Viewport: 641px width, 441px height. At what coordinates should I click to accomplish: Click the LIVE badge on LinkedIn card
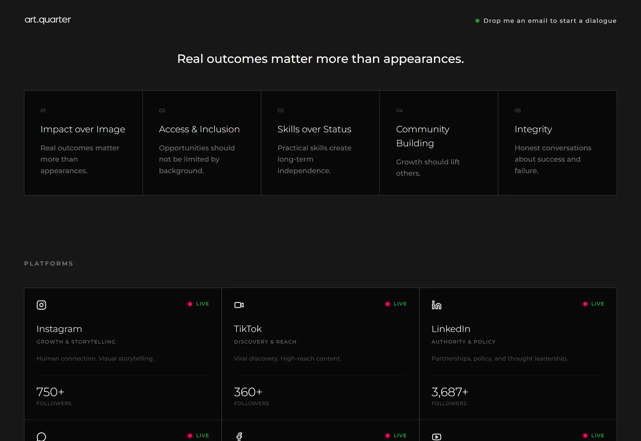(x=594, y=304)
